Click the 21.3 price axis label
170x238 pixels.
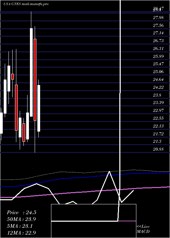[157, 141]
